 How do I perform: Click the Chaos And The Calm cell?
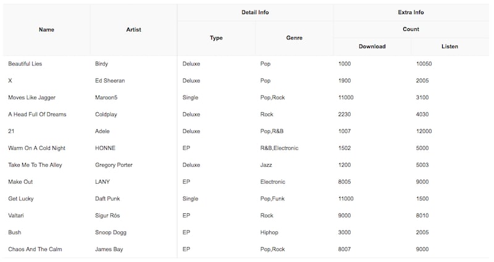pos(35,249)
